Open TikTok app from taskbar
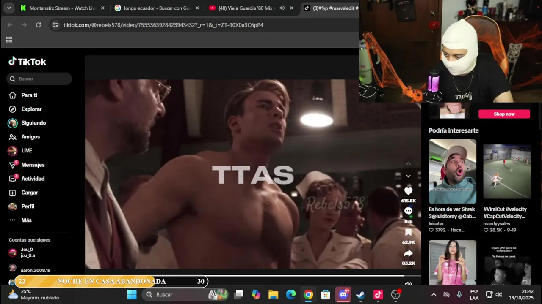 [x=378, y=294]
